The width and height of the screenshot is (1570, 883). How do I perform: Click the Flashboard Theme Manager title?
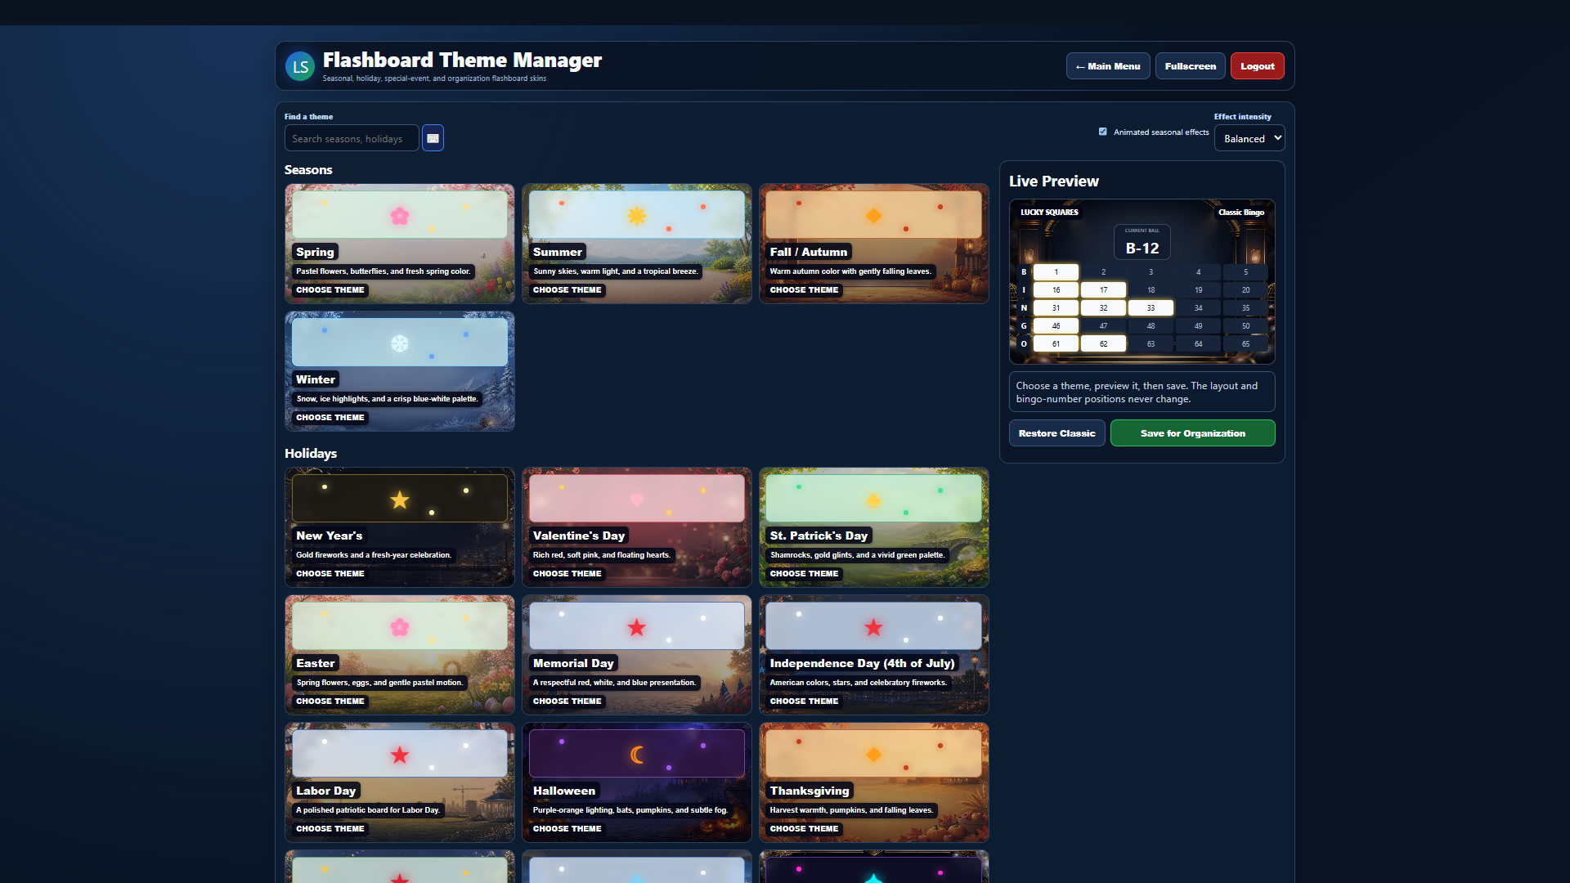pyautogui.click(x=462, y=61)
